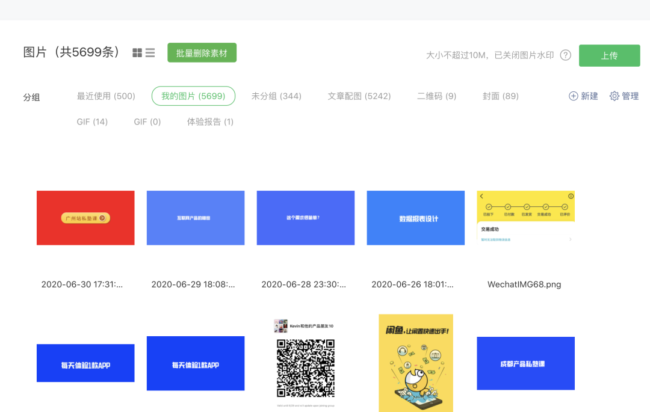This screenshot has width=650, height=412.
Task: Click the green 上传 button
Action: point(609,55)
